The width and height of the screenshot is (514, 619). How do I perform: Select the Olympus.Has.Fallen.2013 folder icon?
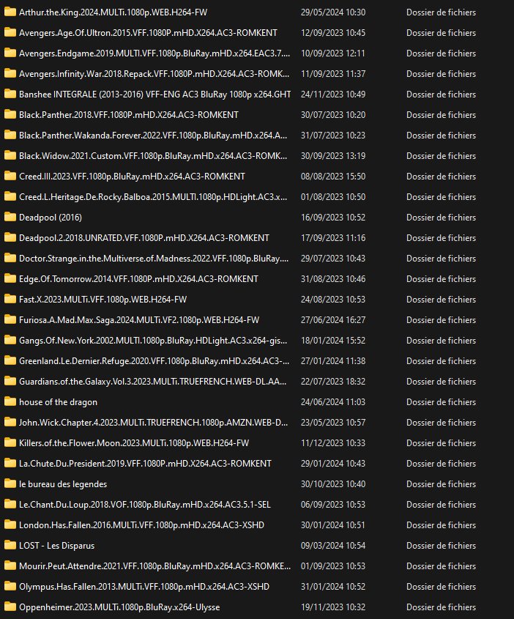[x=10, y=587]
